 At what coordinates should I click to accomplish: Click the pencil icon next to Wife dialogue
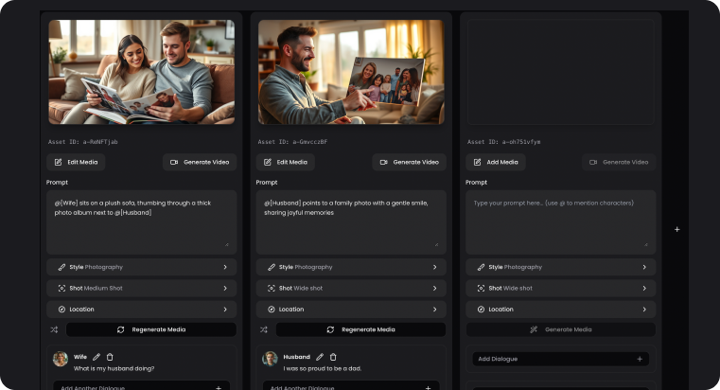click(x=97, y=357)
